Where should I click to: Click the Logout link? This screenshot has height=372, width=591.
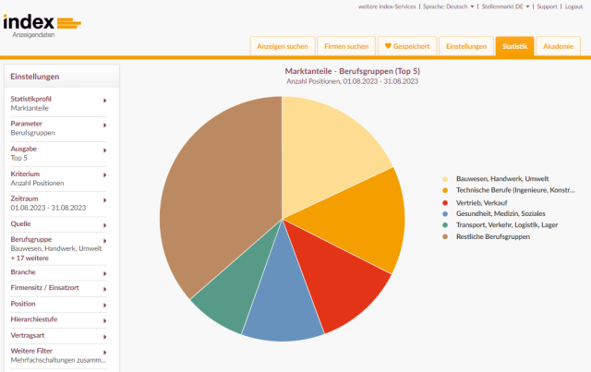coord(573,6)
